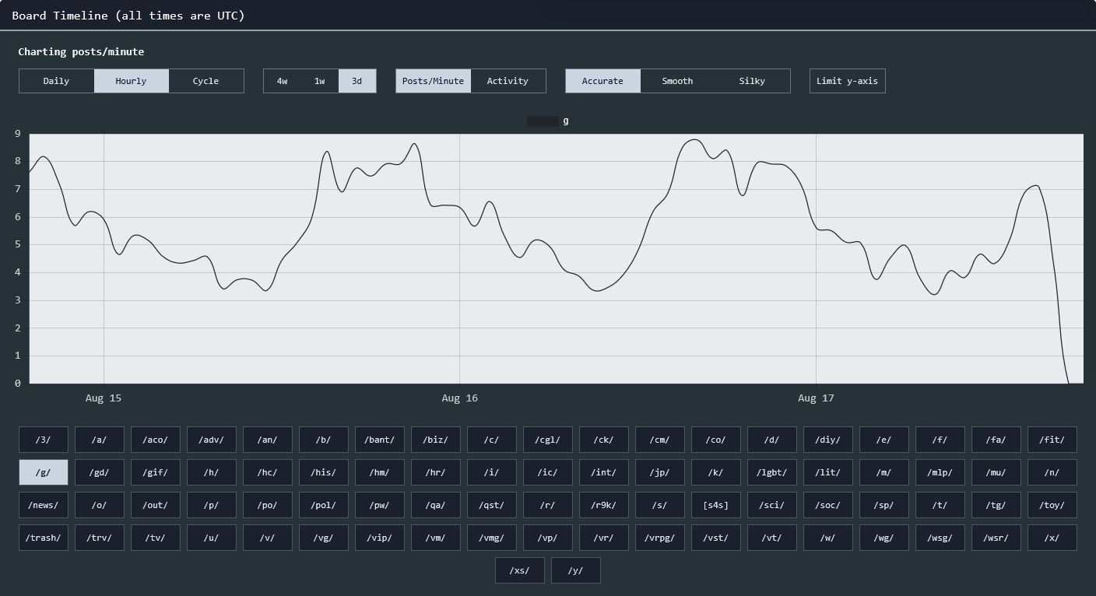This screenshot has height=596, width=1096.
Task: Select the /vg/ board
Action: 324,538
